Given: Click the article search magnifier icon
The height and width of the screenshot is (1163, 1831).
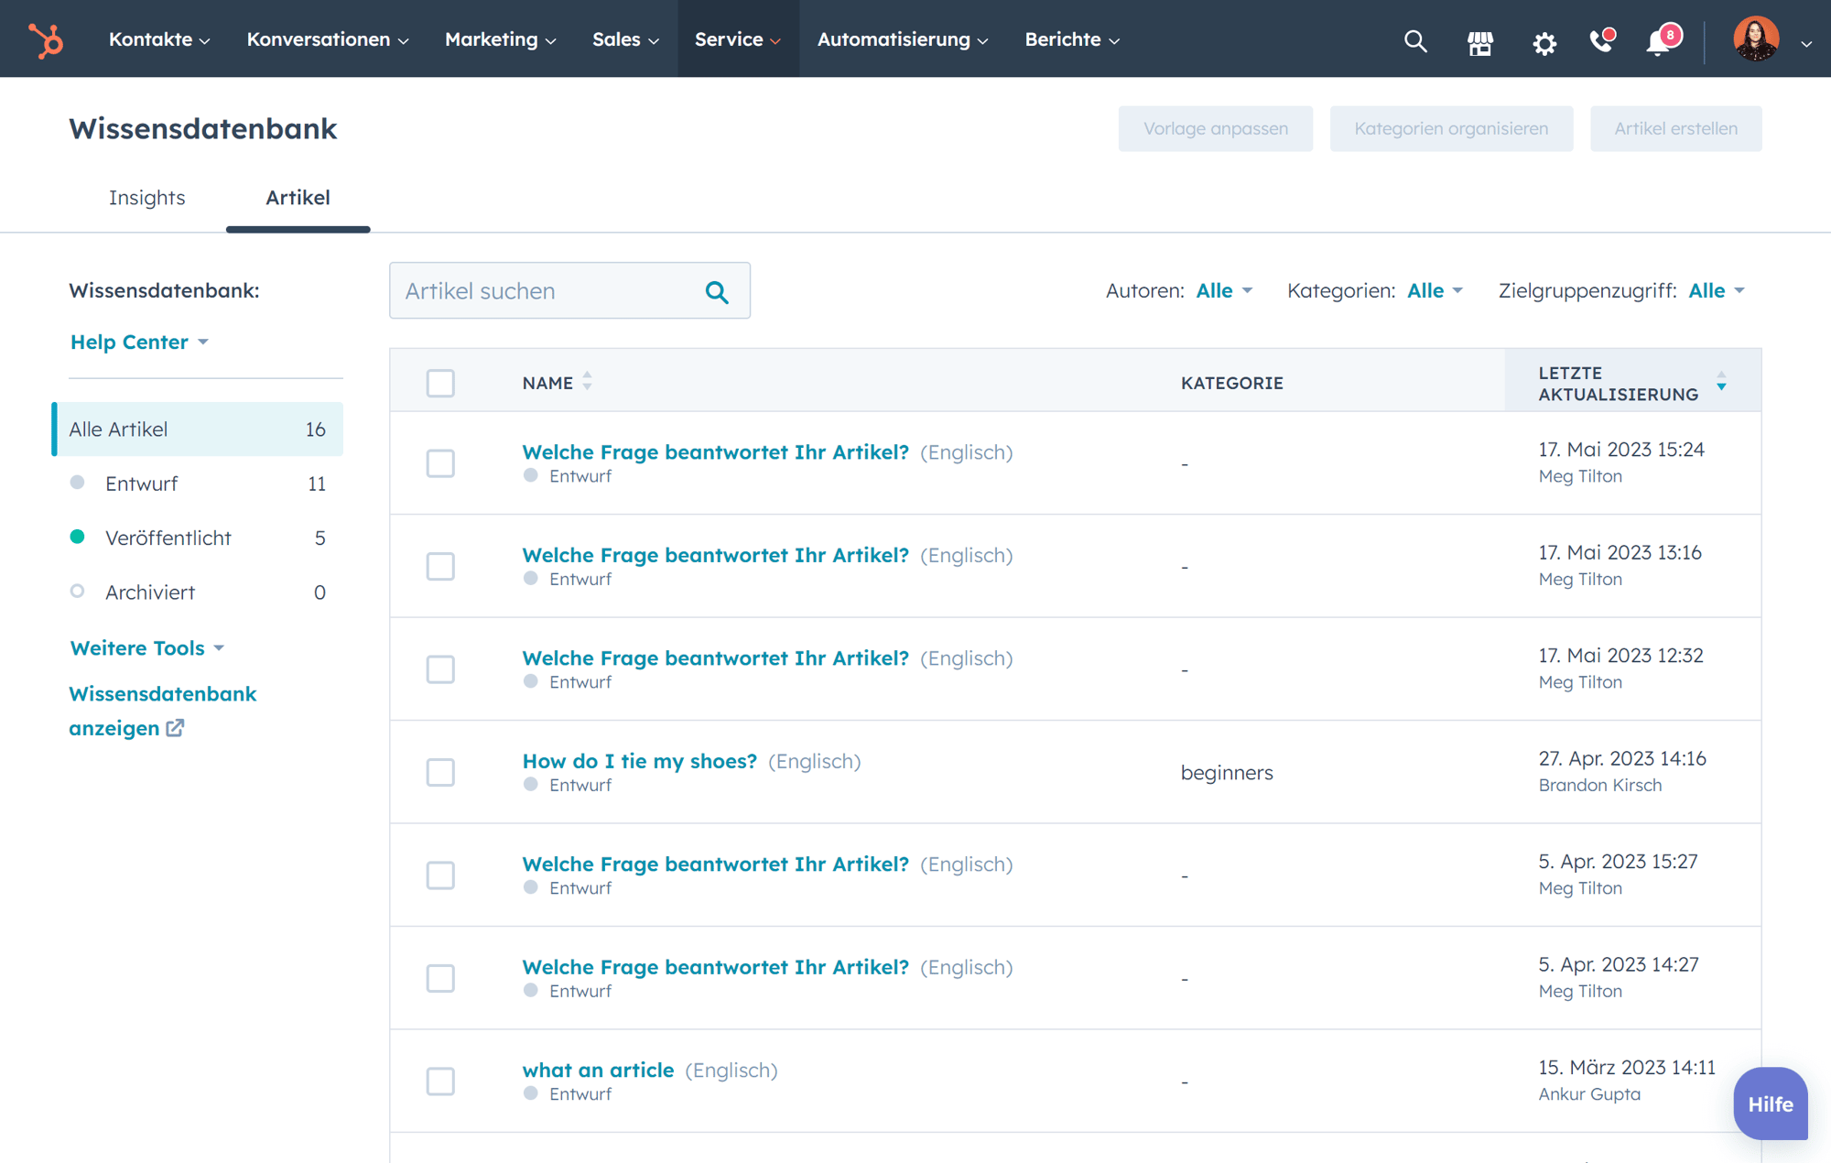Looking at the screenshot, I should click(x=717, y=292).
